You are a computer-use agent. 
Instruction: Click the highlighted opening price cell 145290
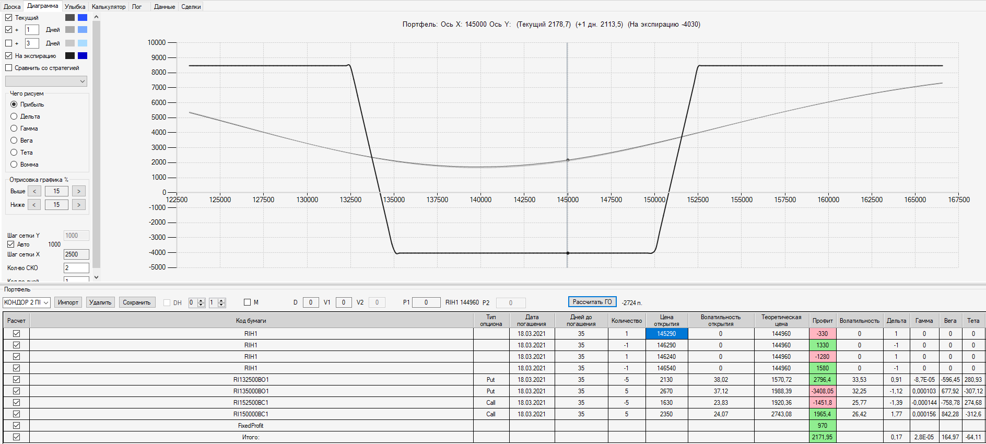click(666, 334)
